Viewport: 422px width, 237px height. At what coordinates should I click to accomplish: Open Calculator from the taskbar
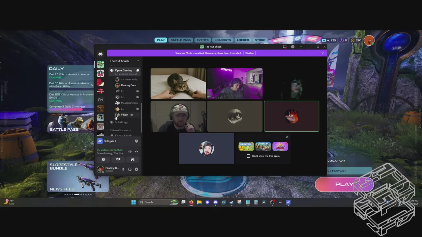[256, 202]
